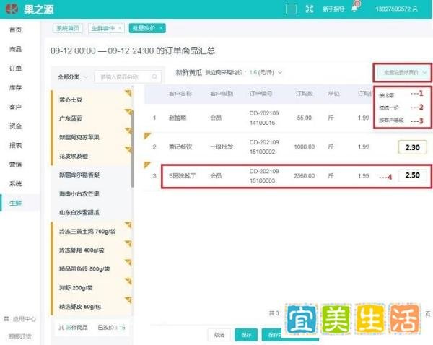Open 营销 in the sidebar
433x345 pixels.
(15, 165)
